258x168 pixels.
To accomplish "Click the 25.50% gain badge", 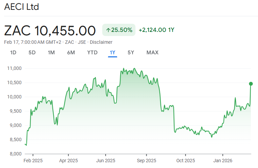I will 119,30.
